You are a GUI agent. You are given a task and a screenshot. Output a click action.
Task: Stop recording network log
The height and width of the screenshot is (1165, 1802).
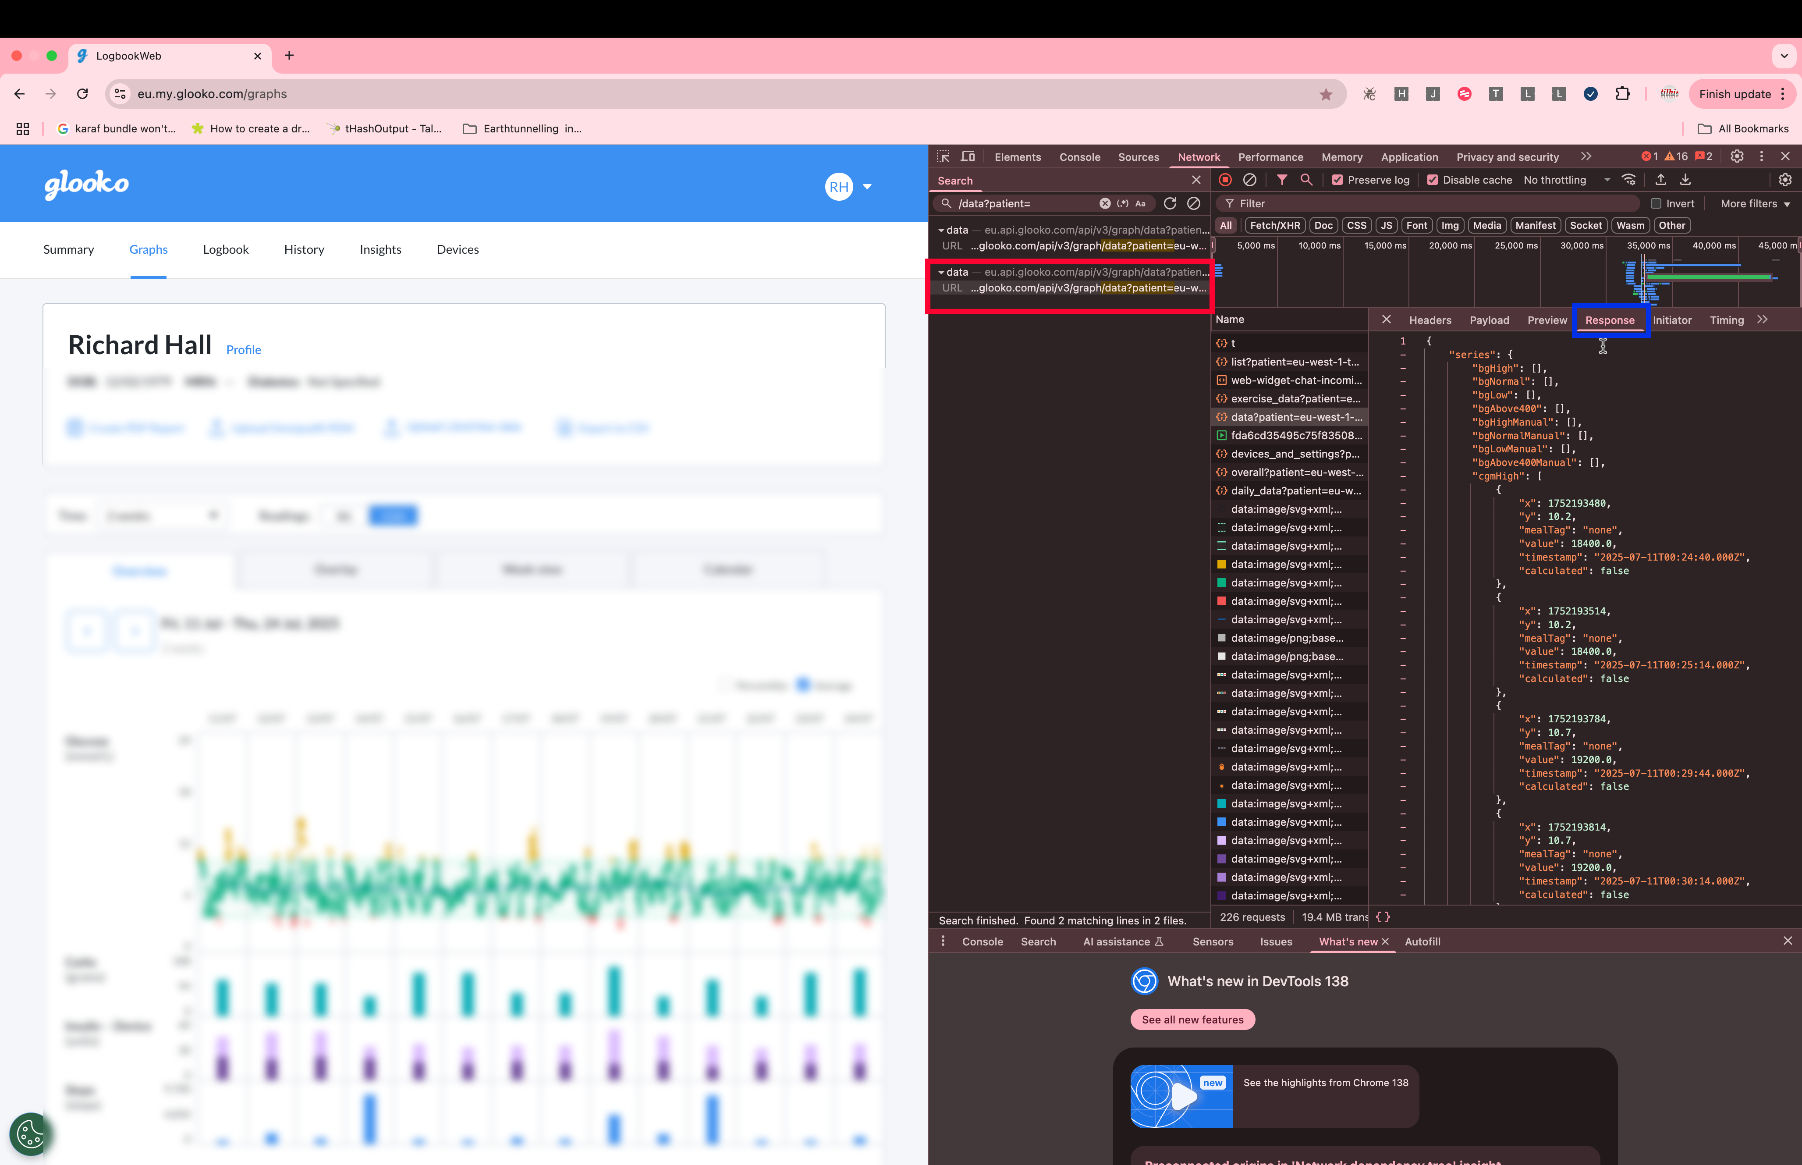point(1225,180)
